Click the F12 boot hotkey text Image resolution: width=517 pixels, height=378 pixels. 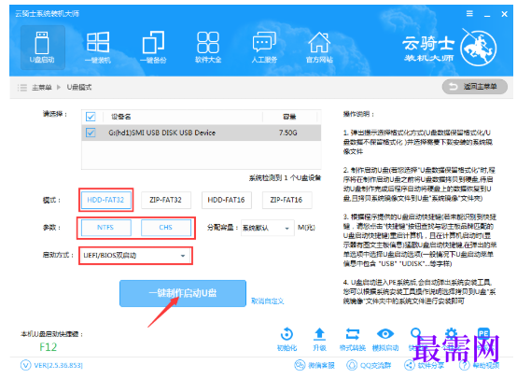(x=49, y=347)
